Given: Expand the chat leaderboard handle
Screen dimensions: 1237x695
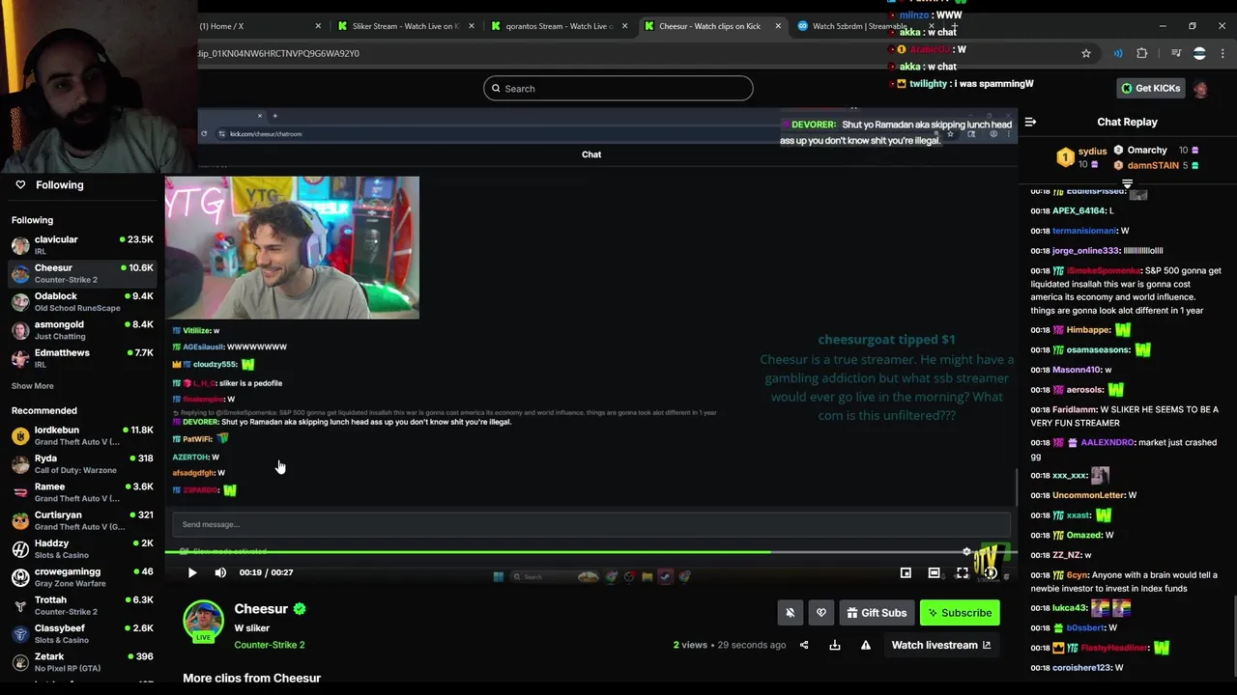Looking at the screenshot, I should [1127, 183].
